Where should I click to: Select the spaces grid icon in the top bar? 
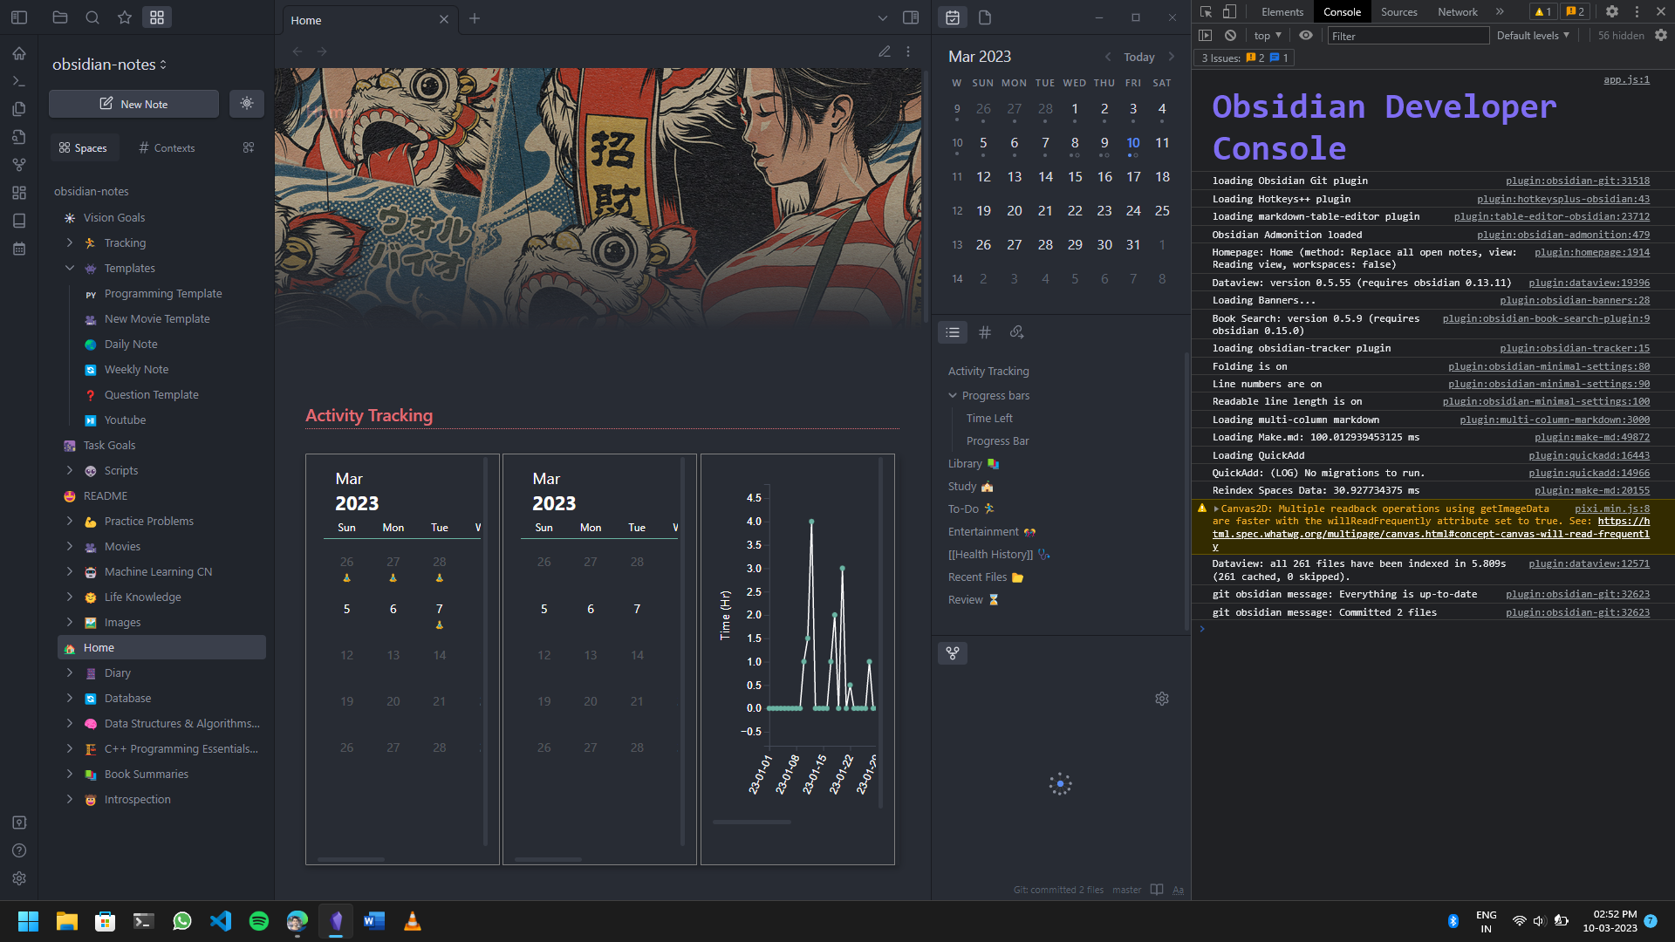tap(157, 17)
